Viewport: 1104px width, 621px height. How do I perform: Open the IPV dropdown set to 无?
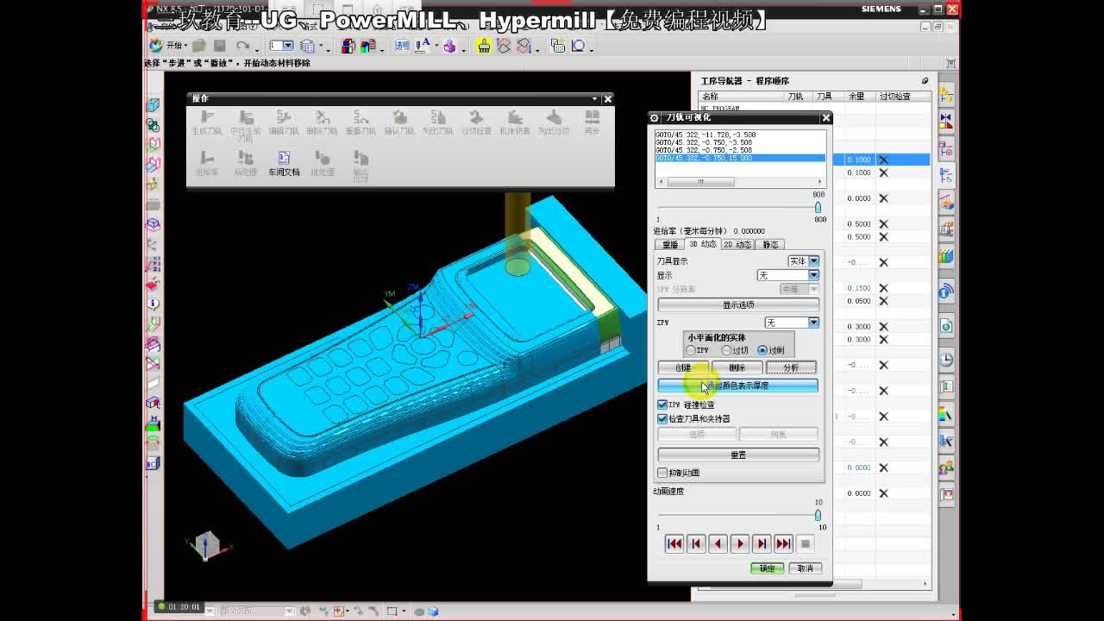(812, 322)
